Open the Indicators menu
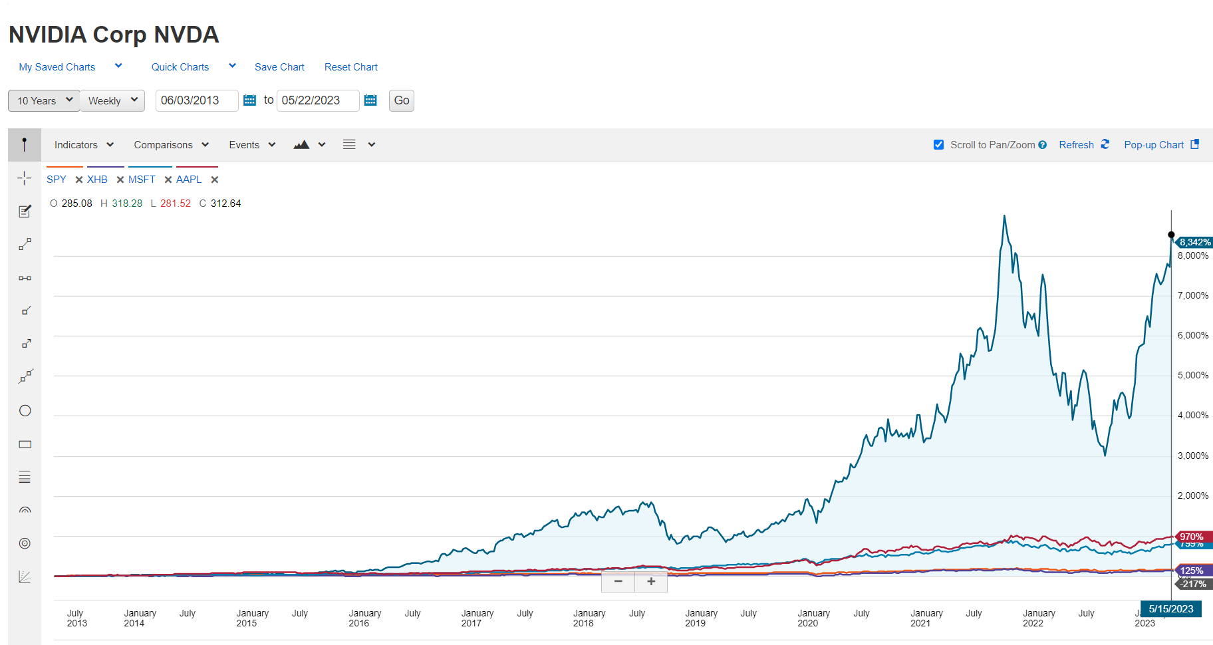Viewport: 1213px width, 645px height. (84, 145)
